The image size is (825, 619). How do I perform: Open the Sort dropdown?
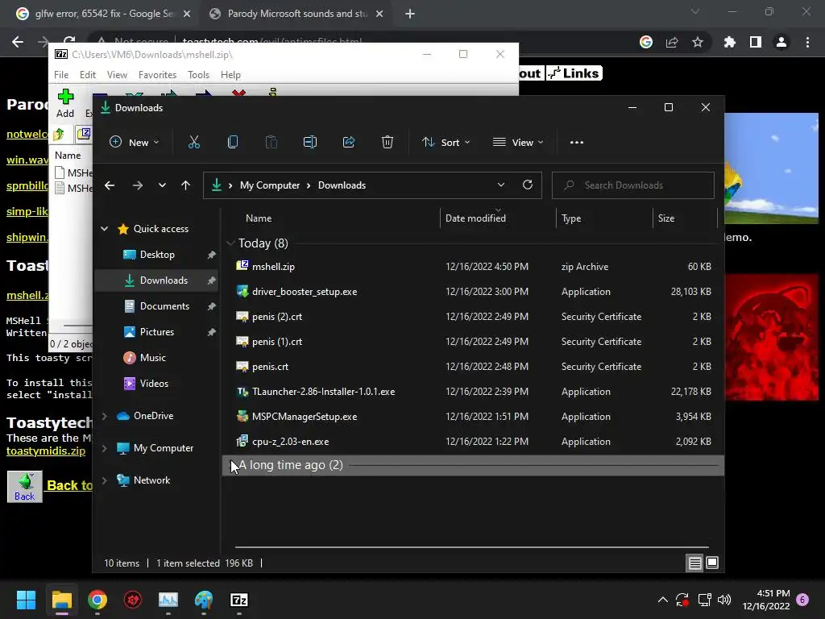pos(446,142)
